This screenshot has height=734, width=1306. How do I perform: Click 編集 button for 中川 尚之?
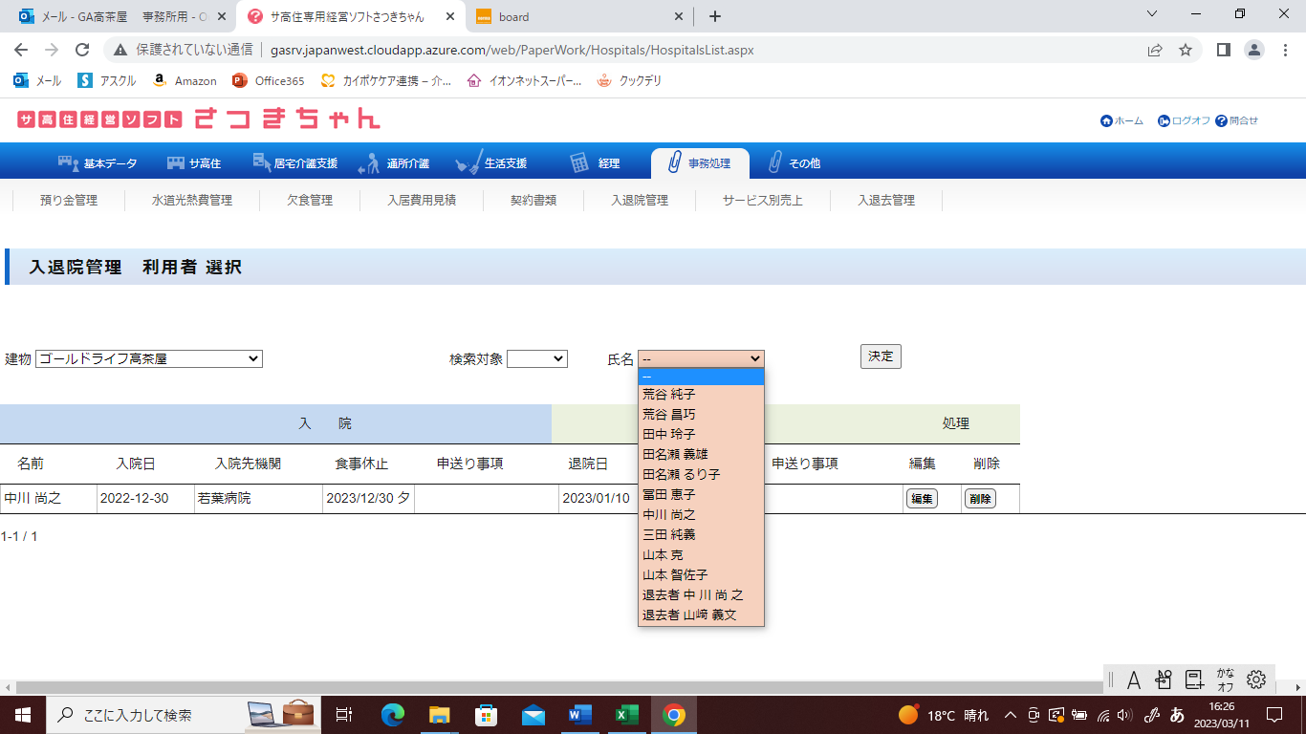point(922,499)
